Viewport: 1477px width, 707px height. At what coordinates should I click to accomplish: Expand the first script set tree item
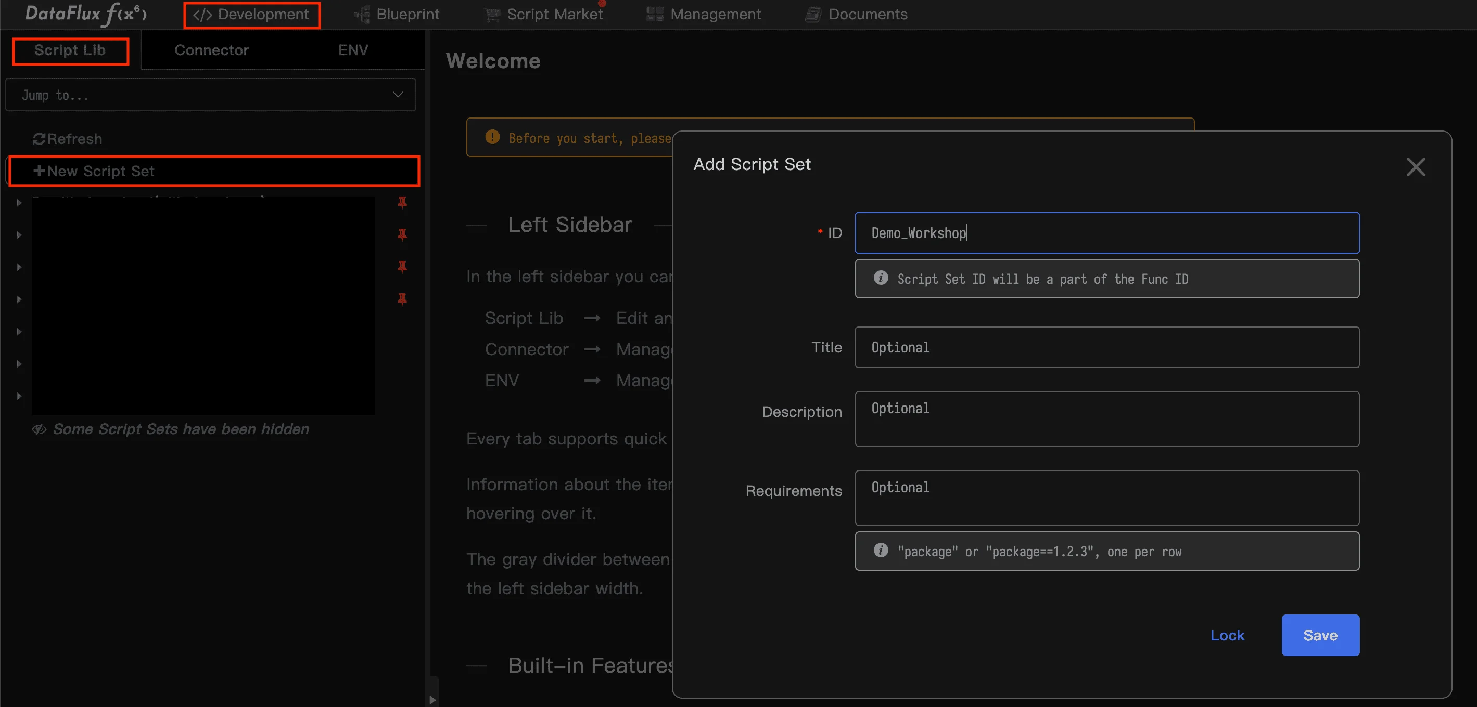pyautogui.click(x=18, y=202)
